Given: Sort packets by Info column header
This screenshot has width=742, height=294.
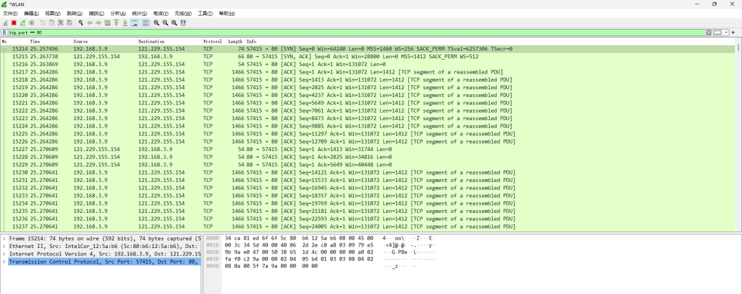Looking at the screenshot, I should point(490,42).
